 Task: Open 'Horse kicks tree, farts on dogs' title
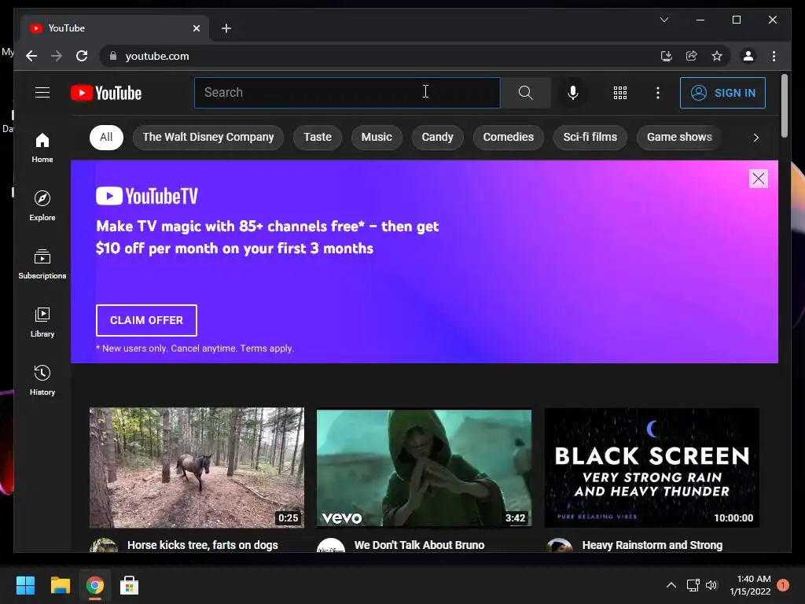pyautogui.click(x=202, y=545)
